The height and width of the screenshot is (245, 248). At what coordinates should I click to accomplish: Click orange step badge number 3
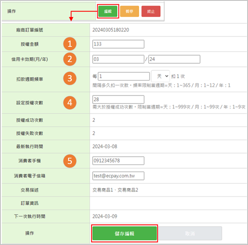pyautogui.click(x=69, y=79)
